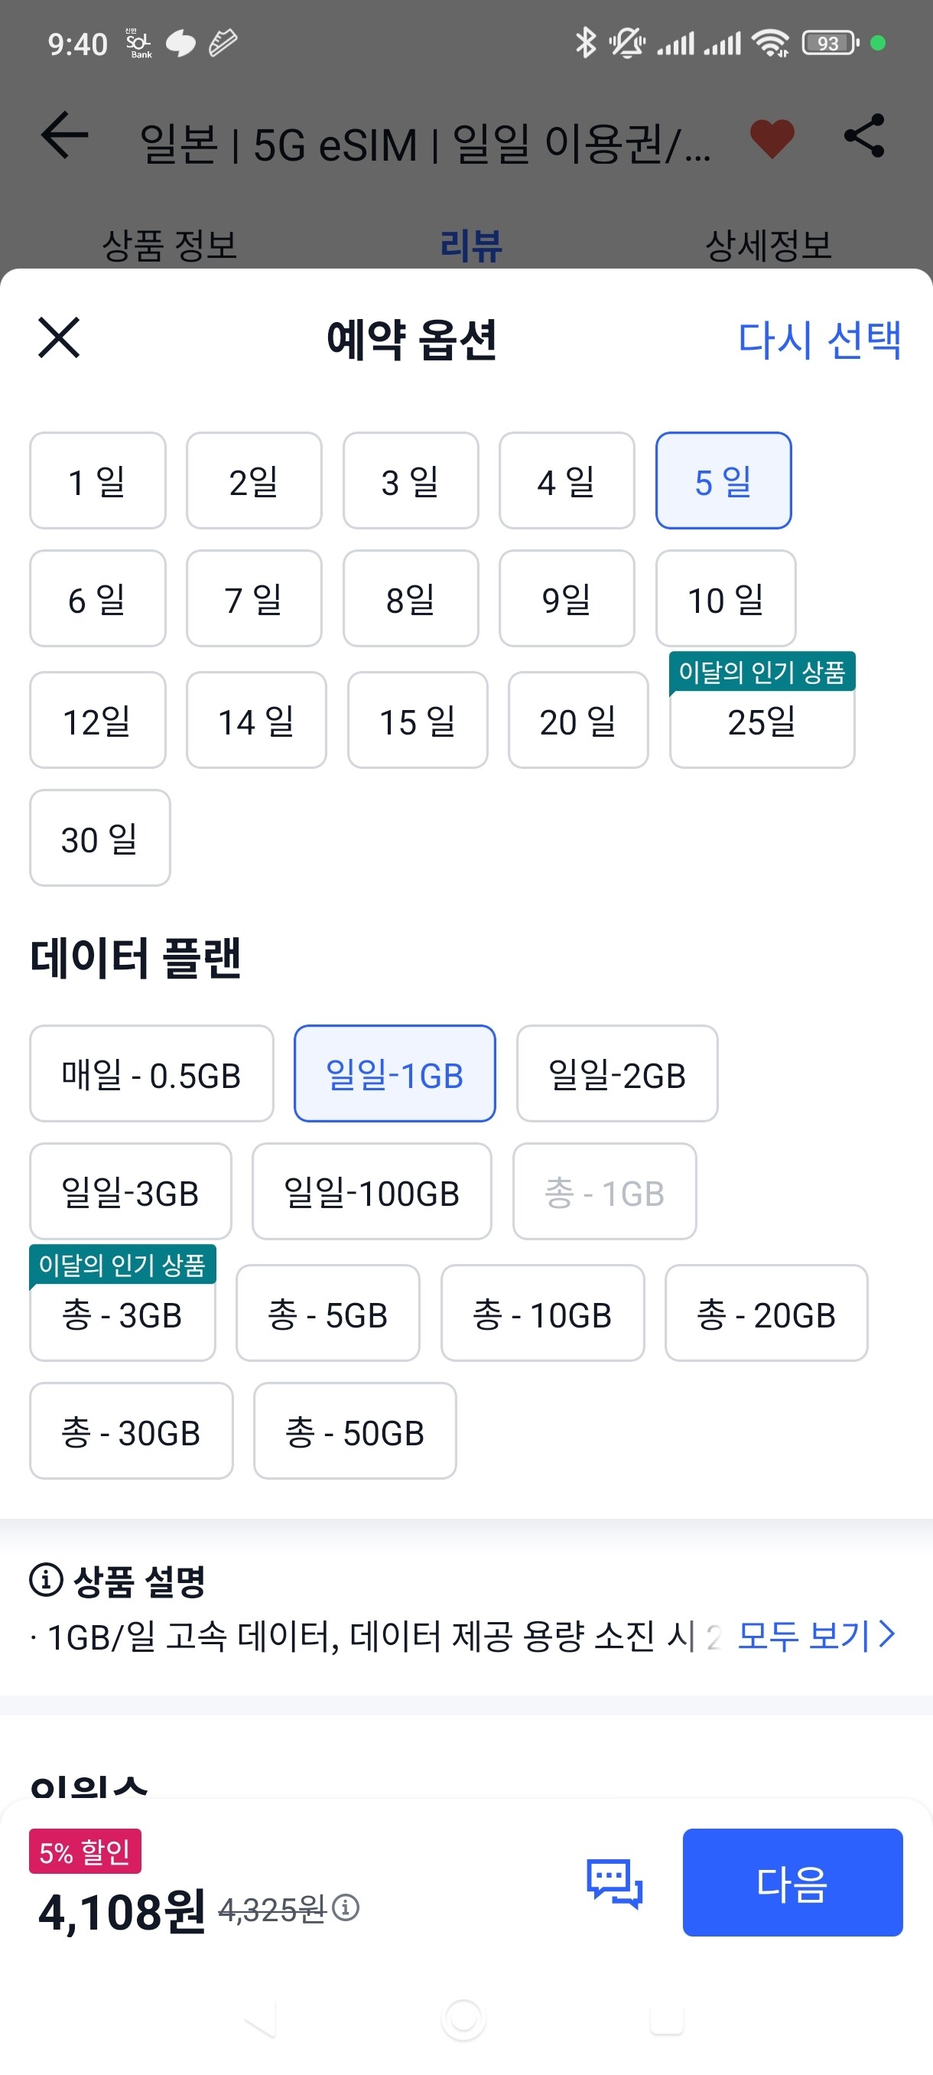Tap the red heart wishlist icon

(x=771, y=137)
